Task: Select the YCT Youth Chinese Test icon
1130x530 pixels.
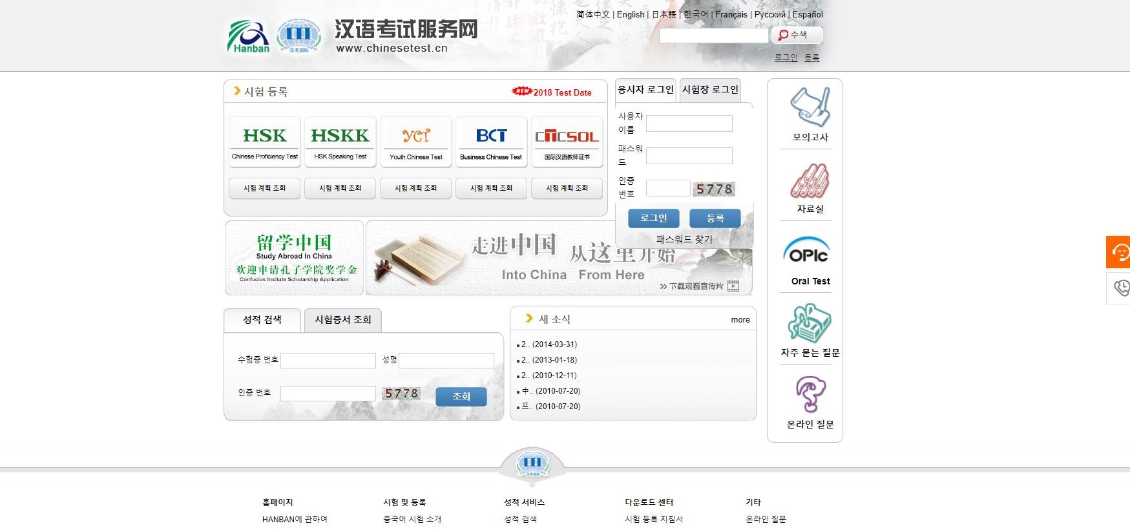Action: 415,142
